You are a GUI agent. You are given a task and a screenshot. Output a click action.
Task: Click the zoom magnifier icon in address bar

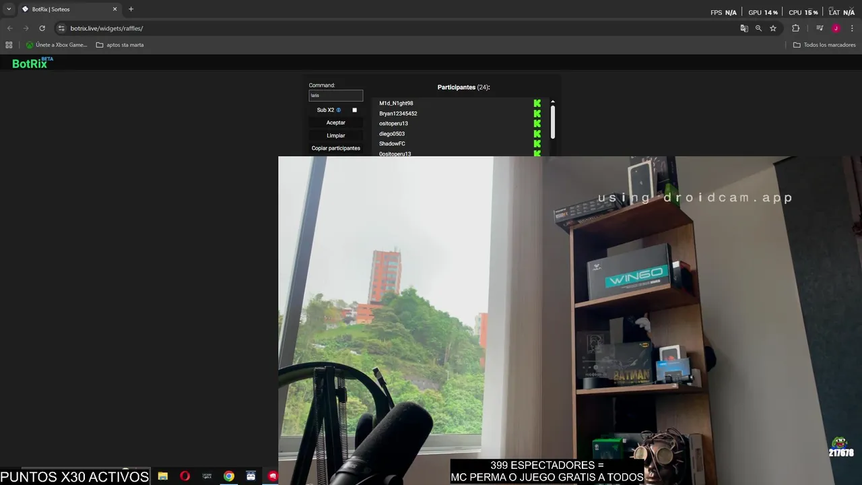click(758, 28)
